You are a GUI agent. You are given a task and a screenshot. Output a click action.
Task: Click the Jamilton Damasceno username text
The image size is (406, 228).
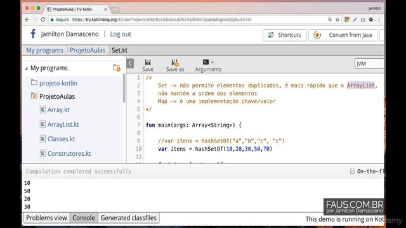70,34
